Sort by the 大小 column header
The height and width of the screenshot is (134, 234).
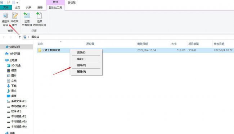174,44
